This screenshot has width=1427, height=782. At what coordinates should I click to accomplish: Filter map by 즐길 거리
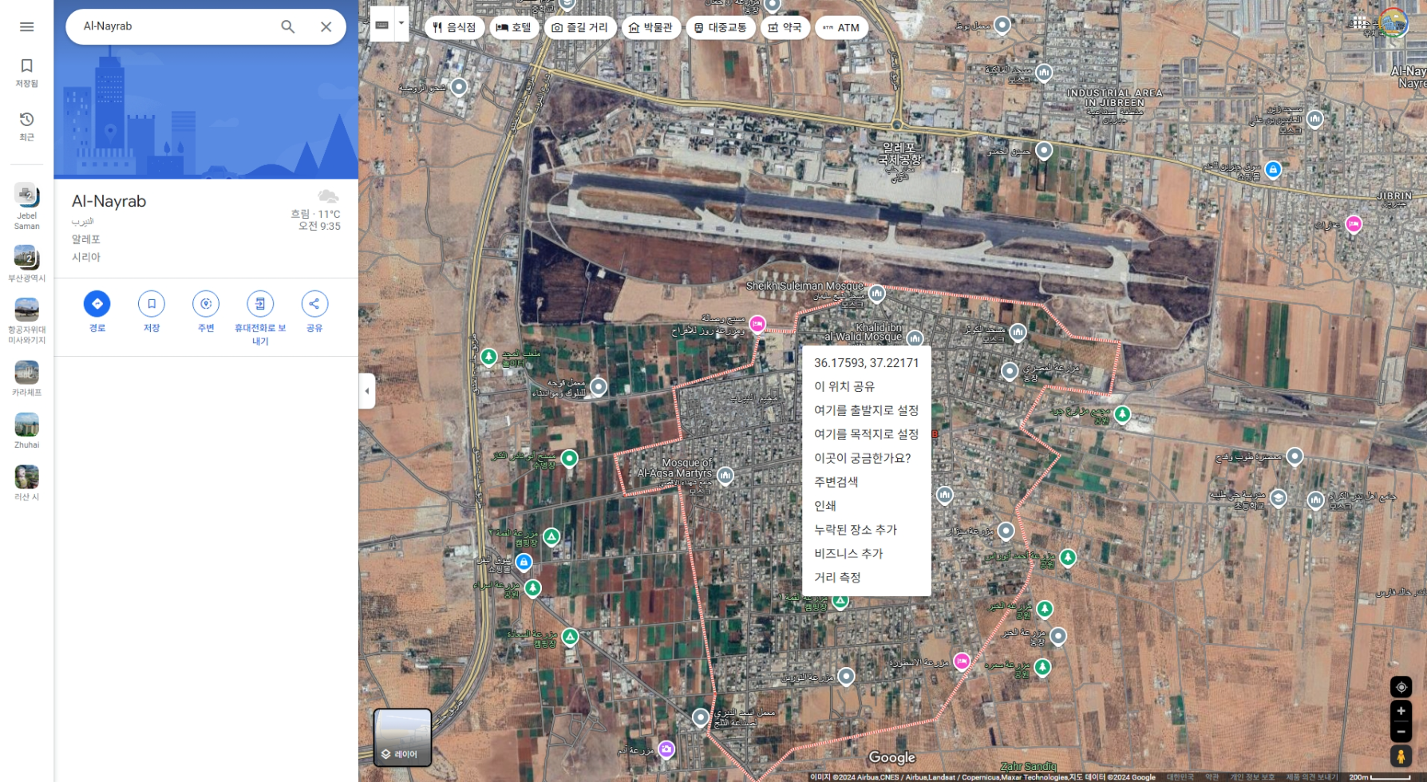point(580,27)
